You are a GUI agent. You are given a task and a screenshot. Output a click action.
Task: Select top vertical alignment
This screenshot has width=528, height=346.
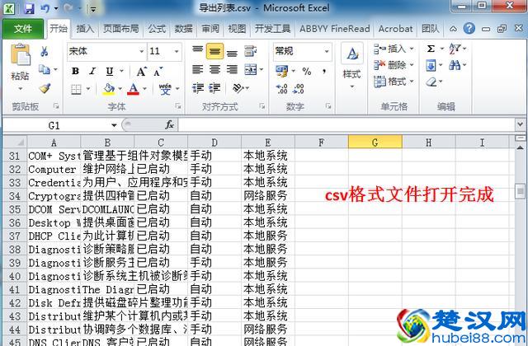(197, 51)
